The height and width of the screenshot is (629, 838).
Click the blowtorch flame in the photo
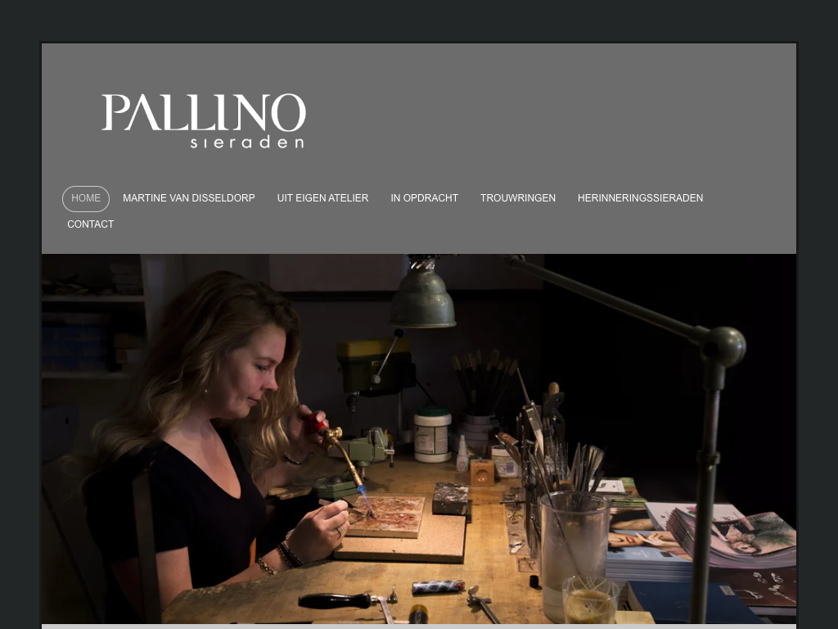click(x=366, y=500)
